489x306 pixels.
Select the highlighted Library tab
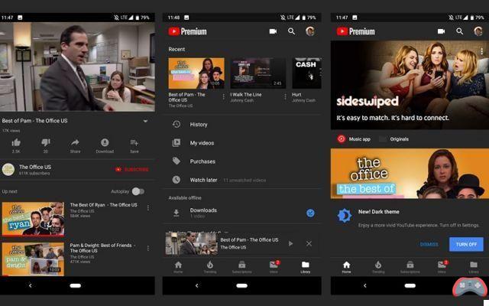[x=306, y=267]
